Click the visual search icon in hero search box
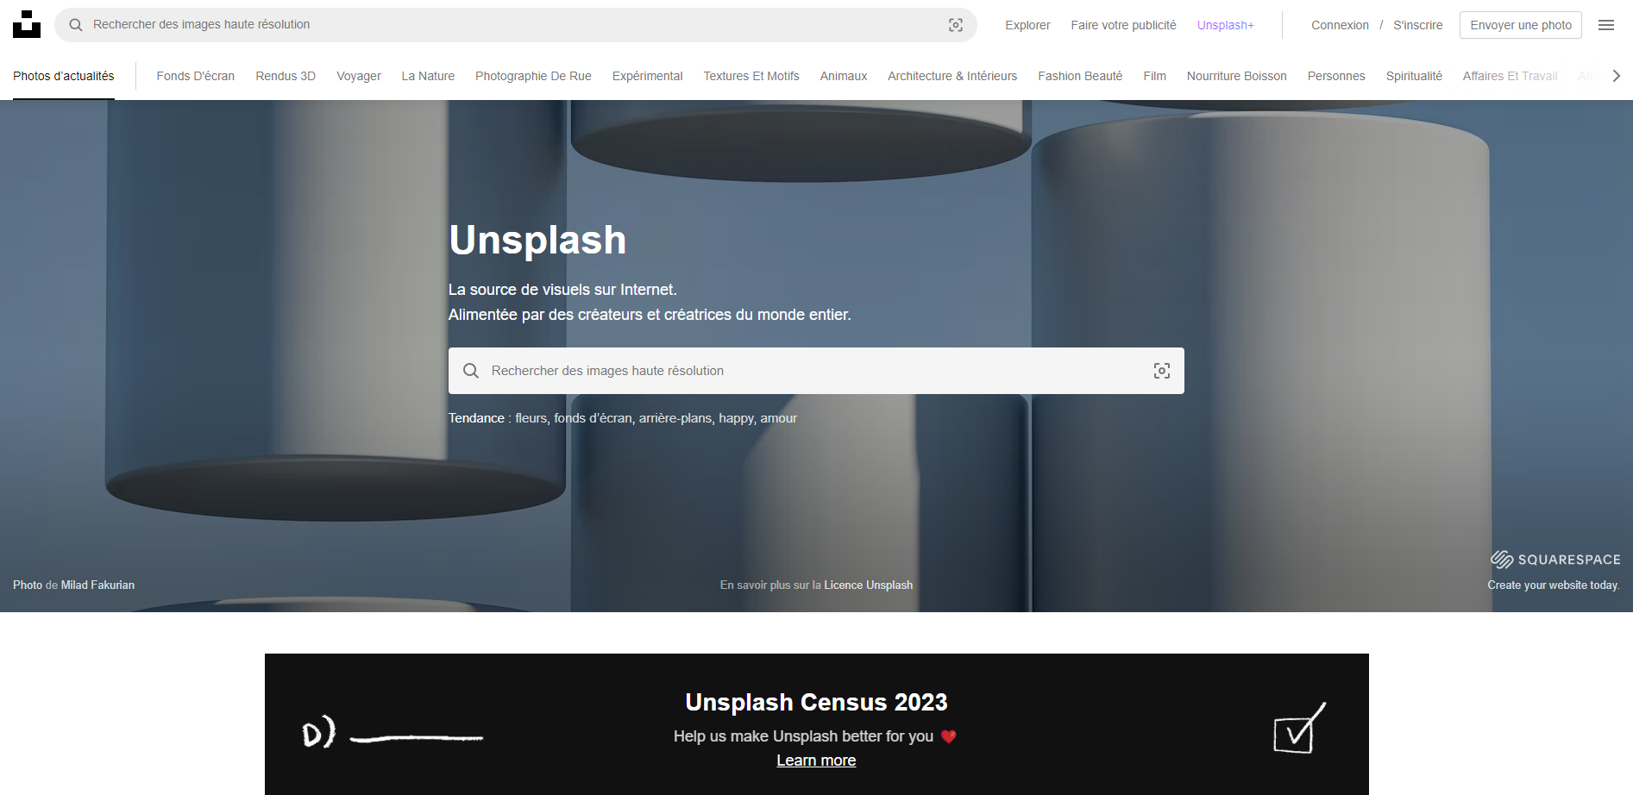Viewport: 1633px width, 795px height. click(1161, 371)
